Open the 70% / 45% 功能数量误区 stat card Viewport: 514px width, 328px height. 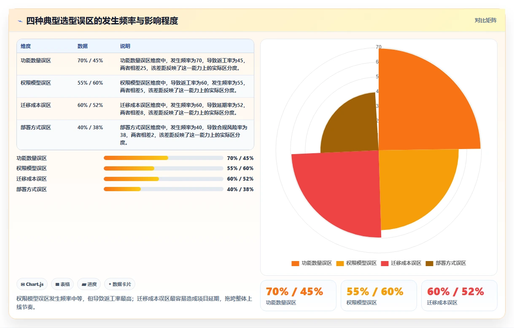[x=298, y=296]
